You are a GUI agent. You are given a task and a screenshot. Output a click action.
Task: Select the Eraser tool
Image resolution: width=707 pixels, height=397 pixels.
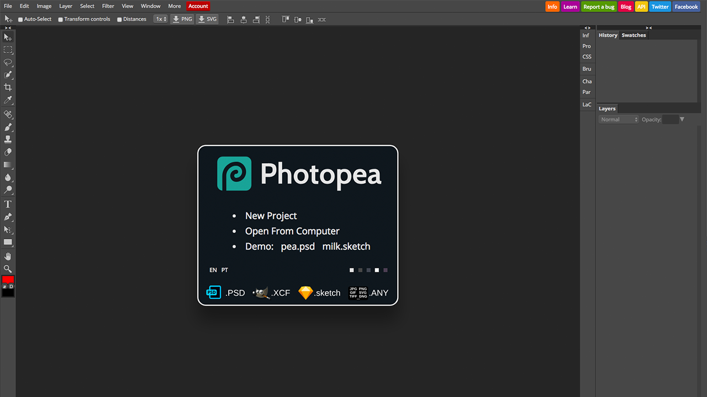click(x=8, y=152)
